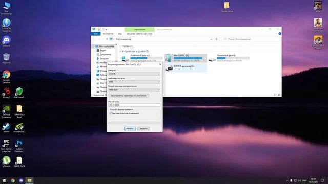The image size is (328, 184).
Task: Select the Steam desktop shortcut
Action: tap(7, 127)
